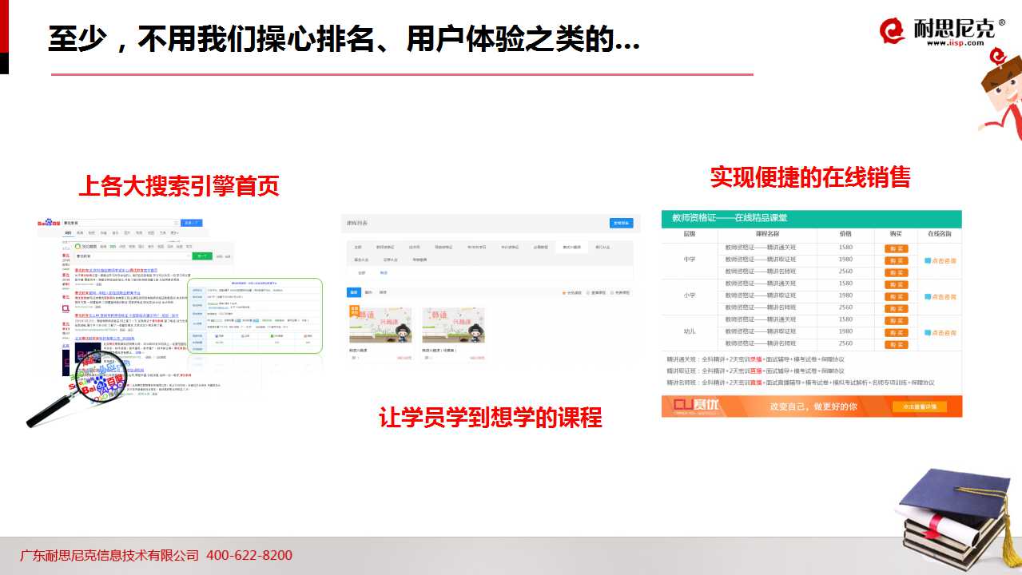Click the blue consult icon in 中学 row

pos(928,260)
